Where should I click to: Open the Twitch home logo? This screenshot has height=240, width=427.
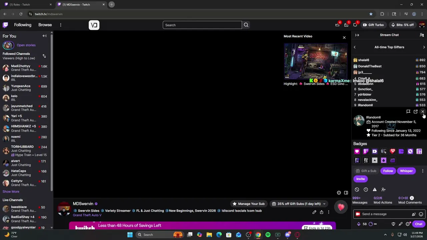pyautogui.click(x=5, y=25)
